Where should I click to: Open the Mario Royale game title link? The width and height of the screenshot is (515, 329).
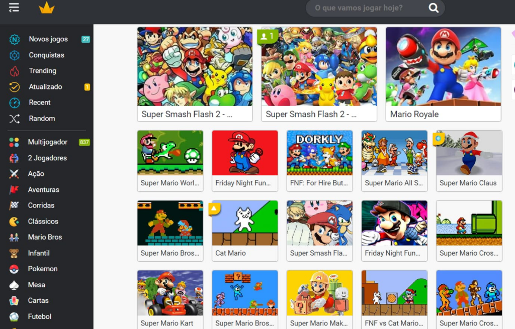(414, 114)
